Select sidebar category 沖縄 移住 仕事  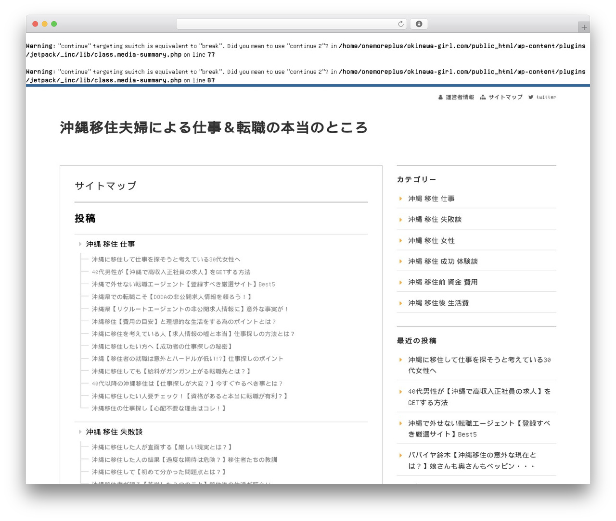[x=431, y=198]
